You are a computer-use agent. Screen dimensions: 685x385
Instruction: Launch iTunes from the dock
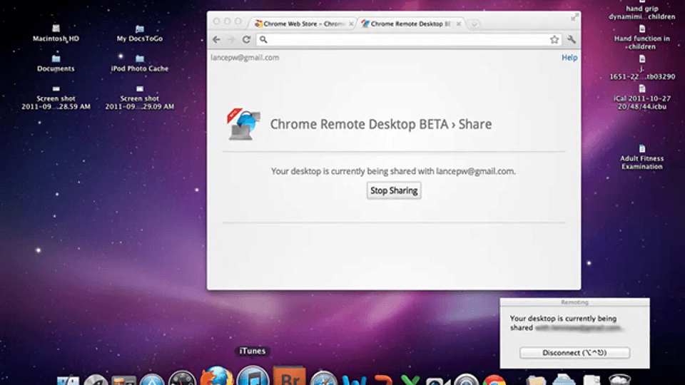pyautogui.click(x=253, y=376)
